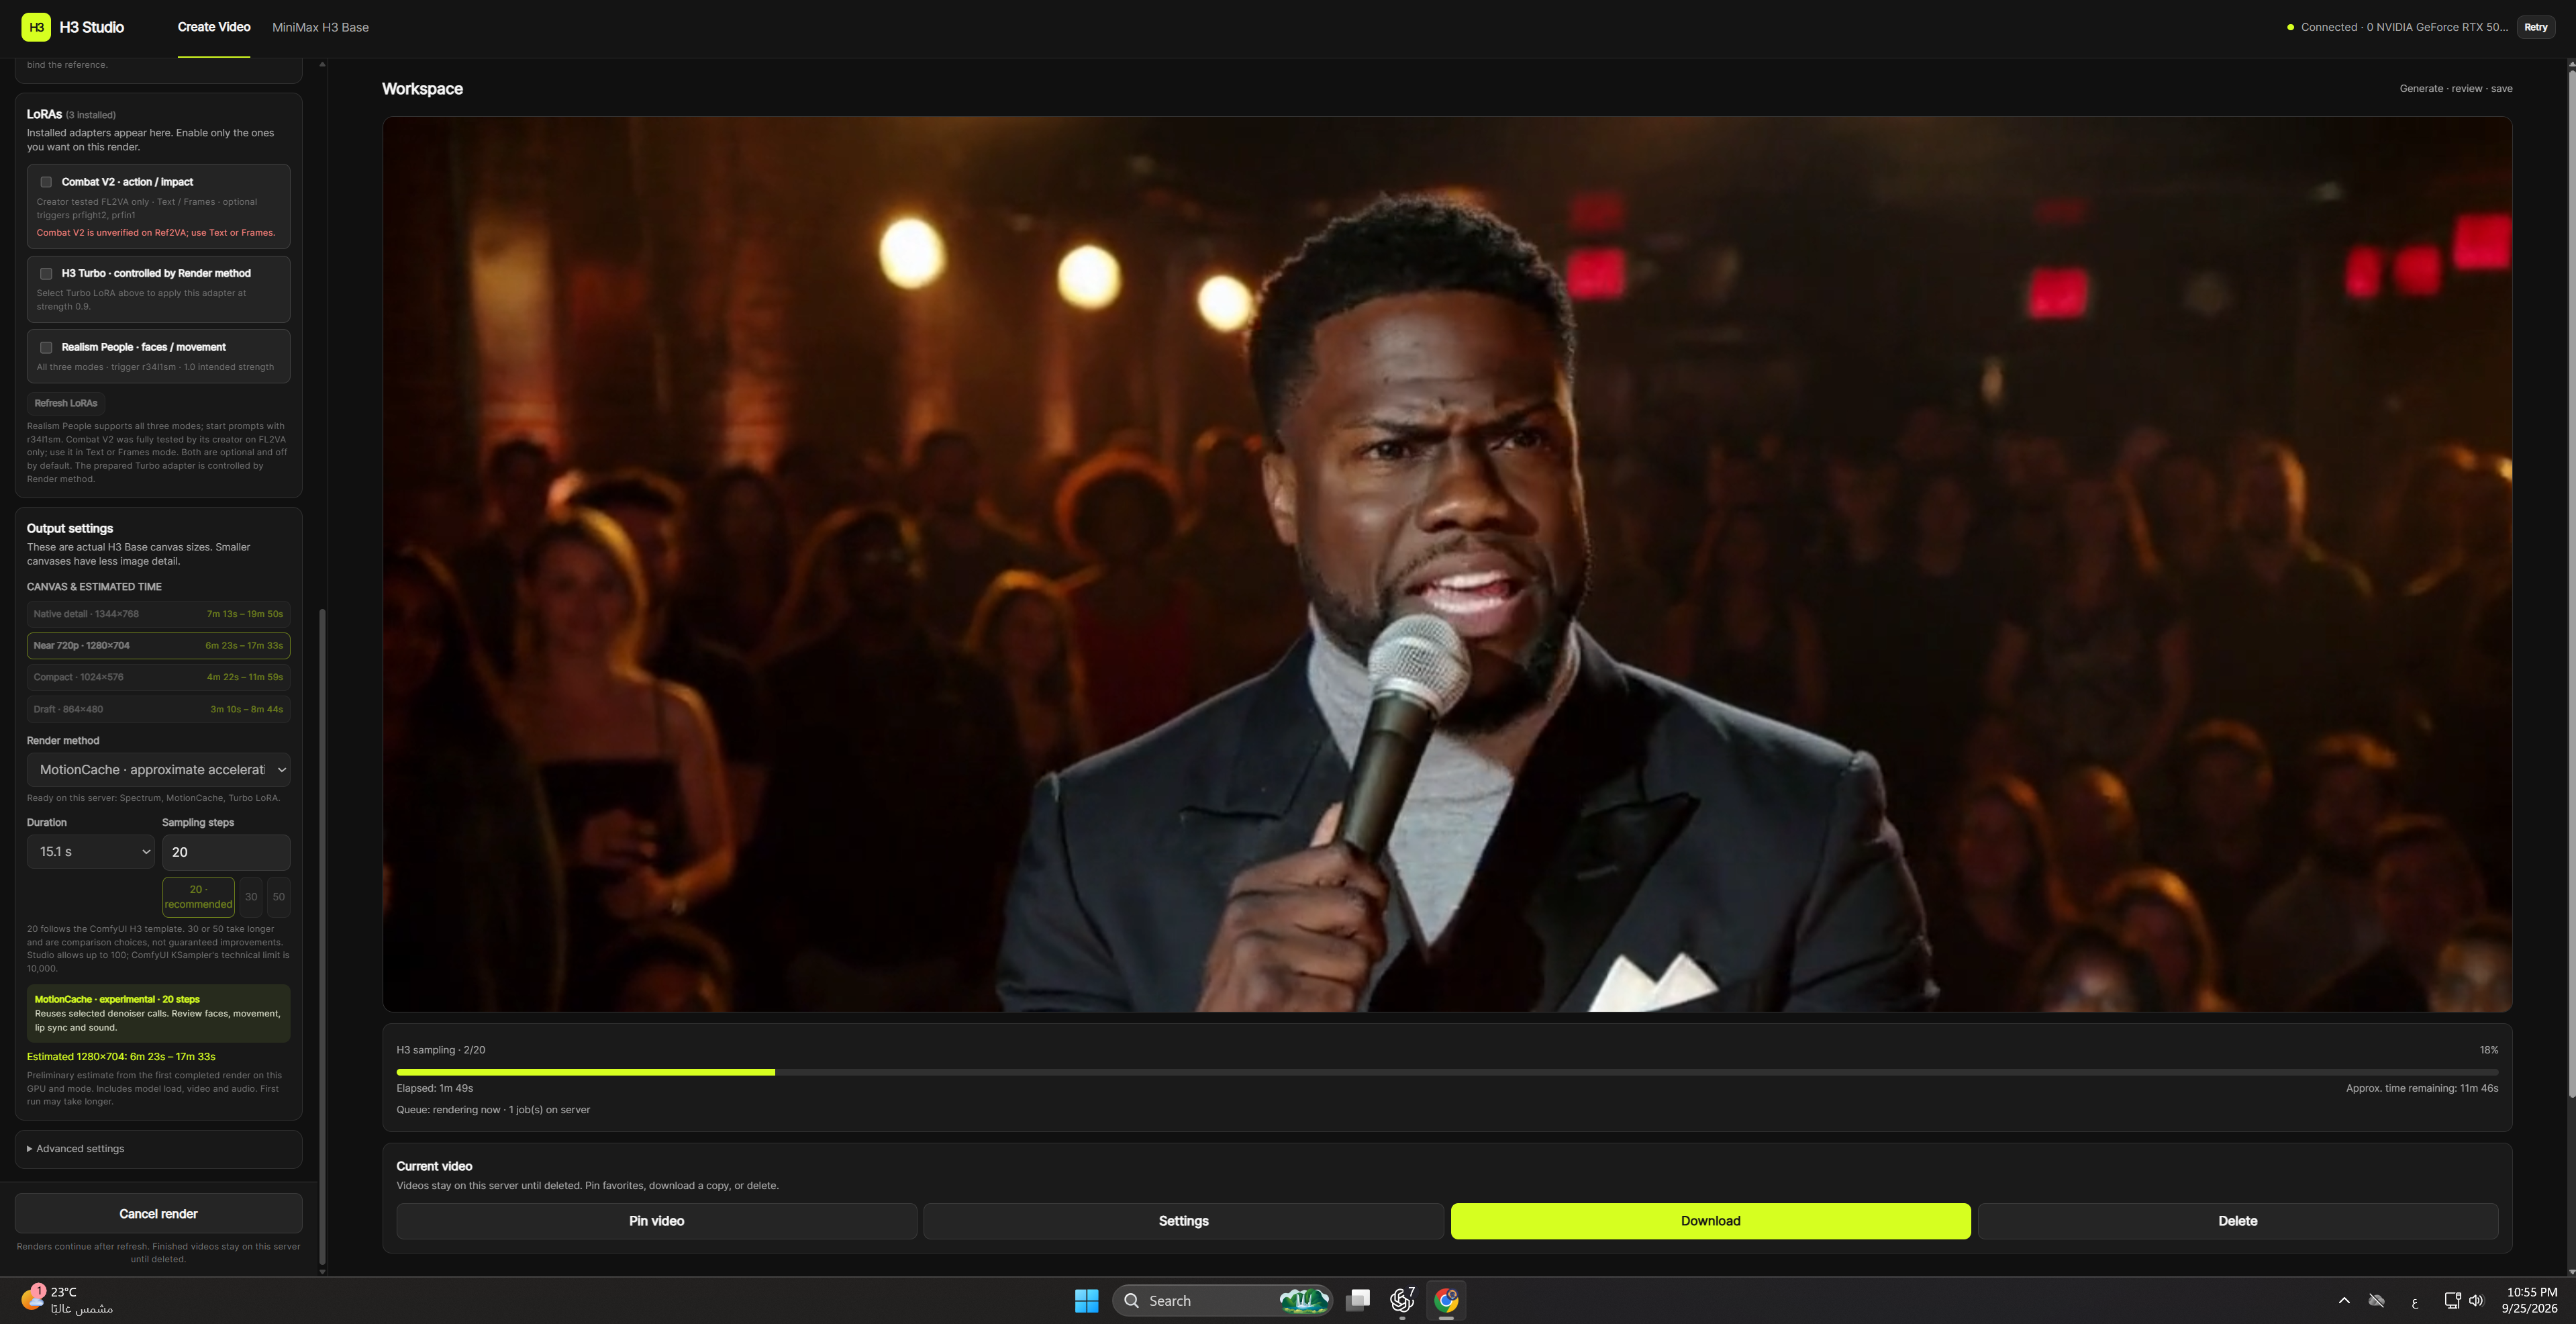The image size is (2576, 1324).
Task: Click Refresh LoRAs button
Action: coord(66,403)
